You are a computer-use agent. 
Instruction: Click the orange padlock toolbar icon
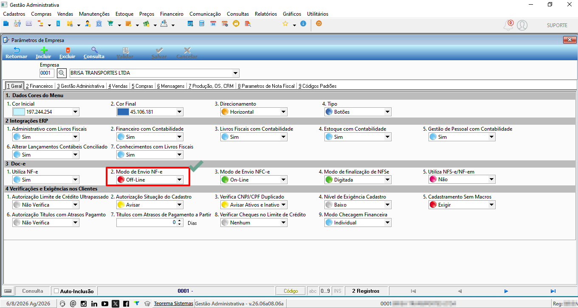point(235,24)
